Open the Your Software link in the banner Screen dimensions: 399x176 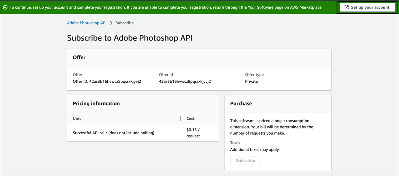click(260, 7)
